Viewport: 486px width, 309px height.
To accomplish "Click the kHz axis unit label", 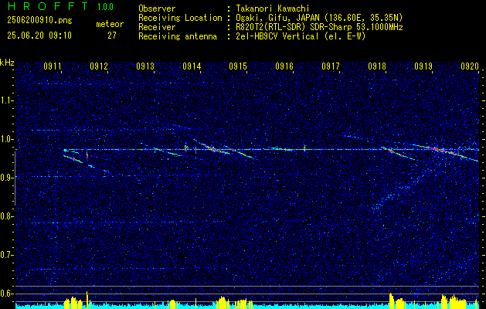I will pos(7,63).
